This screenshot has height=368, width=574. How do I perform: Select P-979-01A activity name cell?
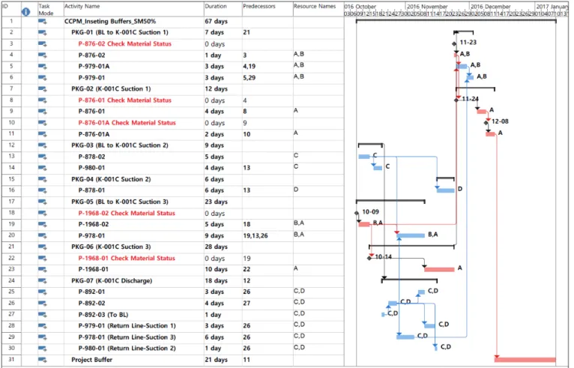tap(94, 67)
